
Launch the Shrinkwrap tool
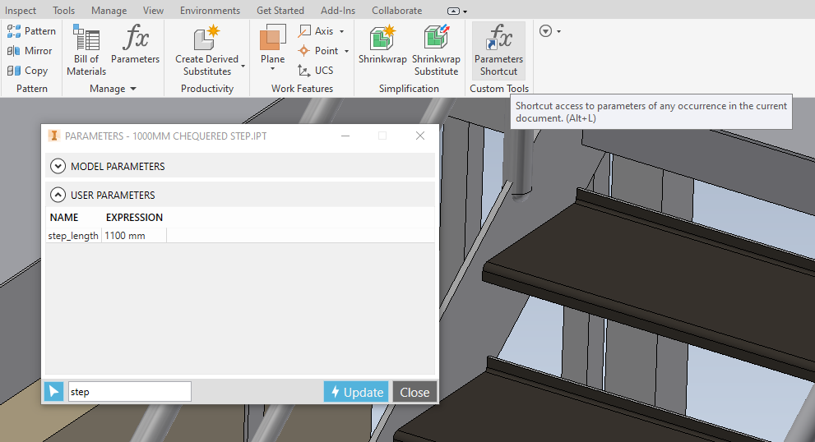[382, 44]
